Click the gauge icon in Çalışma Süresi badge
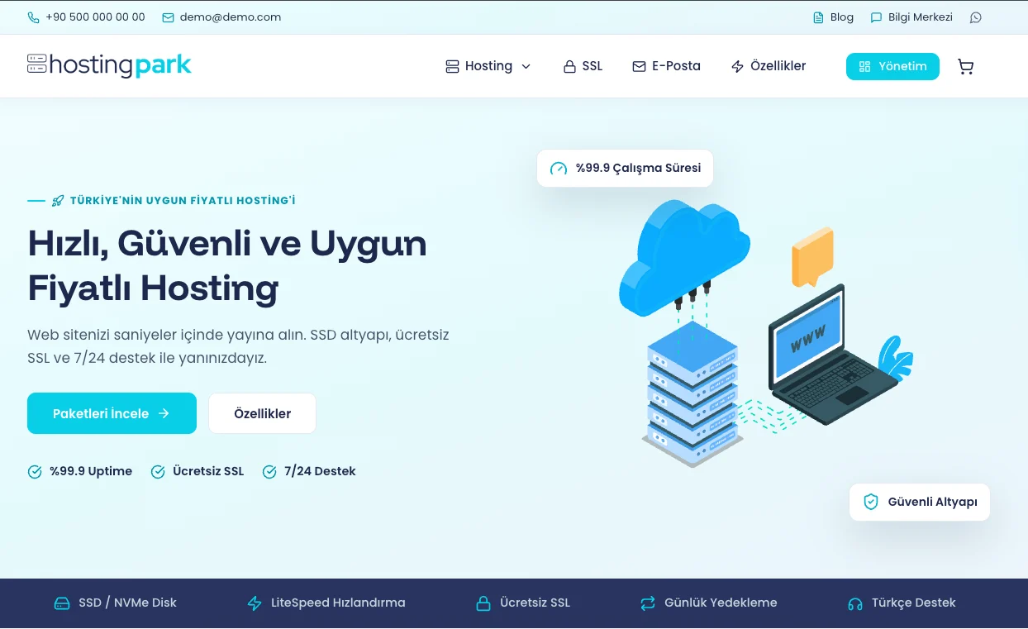Image resolution: width=1028 pixels, height=629 pixels. (559, 169)
